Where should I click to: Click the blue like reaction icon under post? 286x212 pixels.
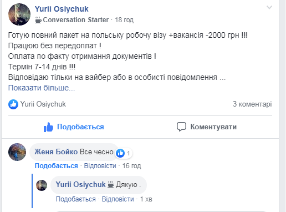[x=13, y=104]
